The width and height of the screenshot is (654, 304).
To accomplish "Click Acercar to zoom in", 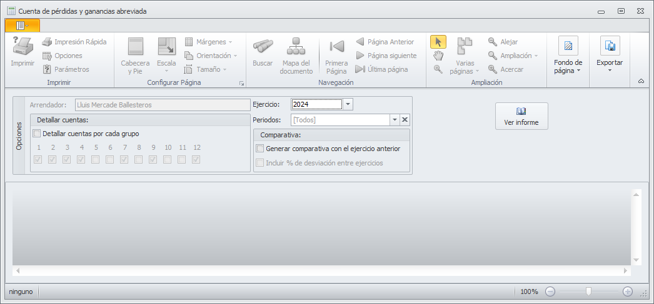I will 506,69.
